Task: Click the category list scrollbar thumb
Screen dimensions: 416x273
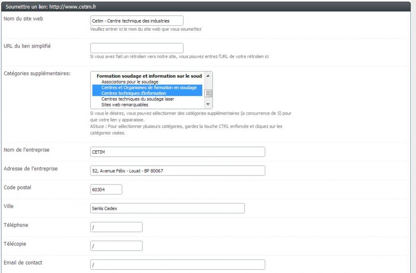Action: pos(208,93)
